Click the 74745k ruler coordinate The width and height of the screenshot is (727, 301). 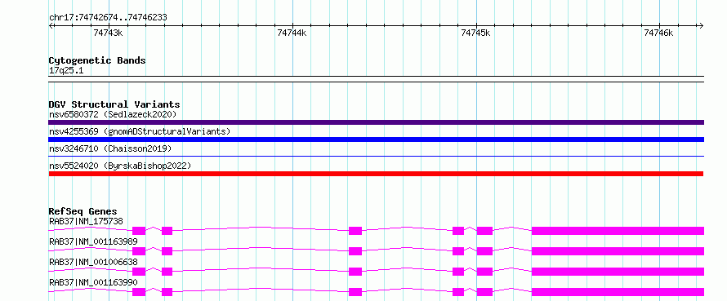pyautogui.click(x=475, y=33)
